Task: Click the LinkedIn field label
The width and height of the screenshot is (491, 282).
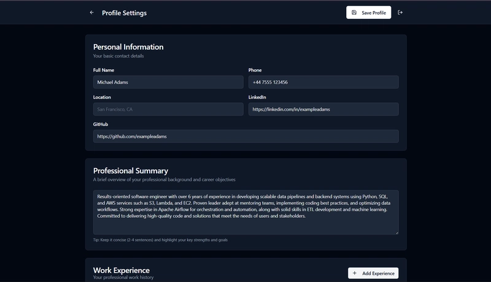Action: coord(257,97)
